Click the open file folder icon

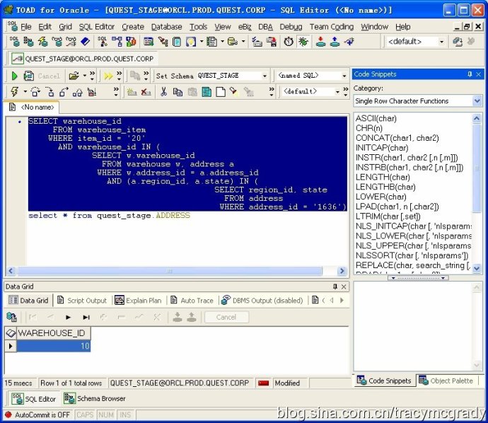click(74, 76)
